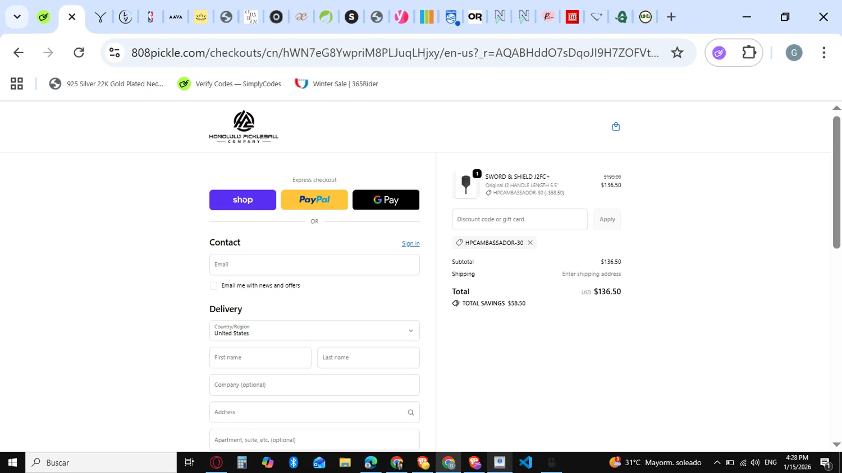Pay with PayPal button

tap(314, 200)
